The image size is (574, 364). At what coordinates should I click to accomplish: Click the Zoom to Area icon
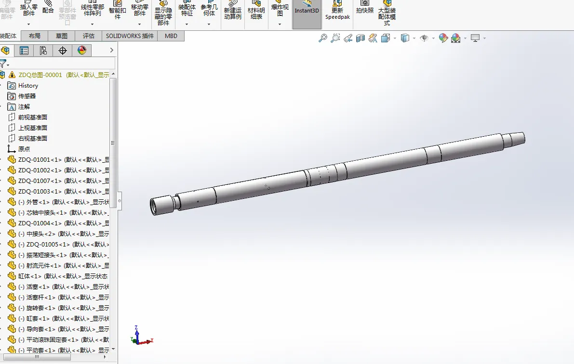click(x=335, y=38)
